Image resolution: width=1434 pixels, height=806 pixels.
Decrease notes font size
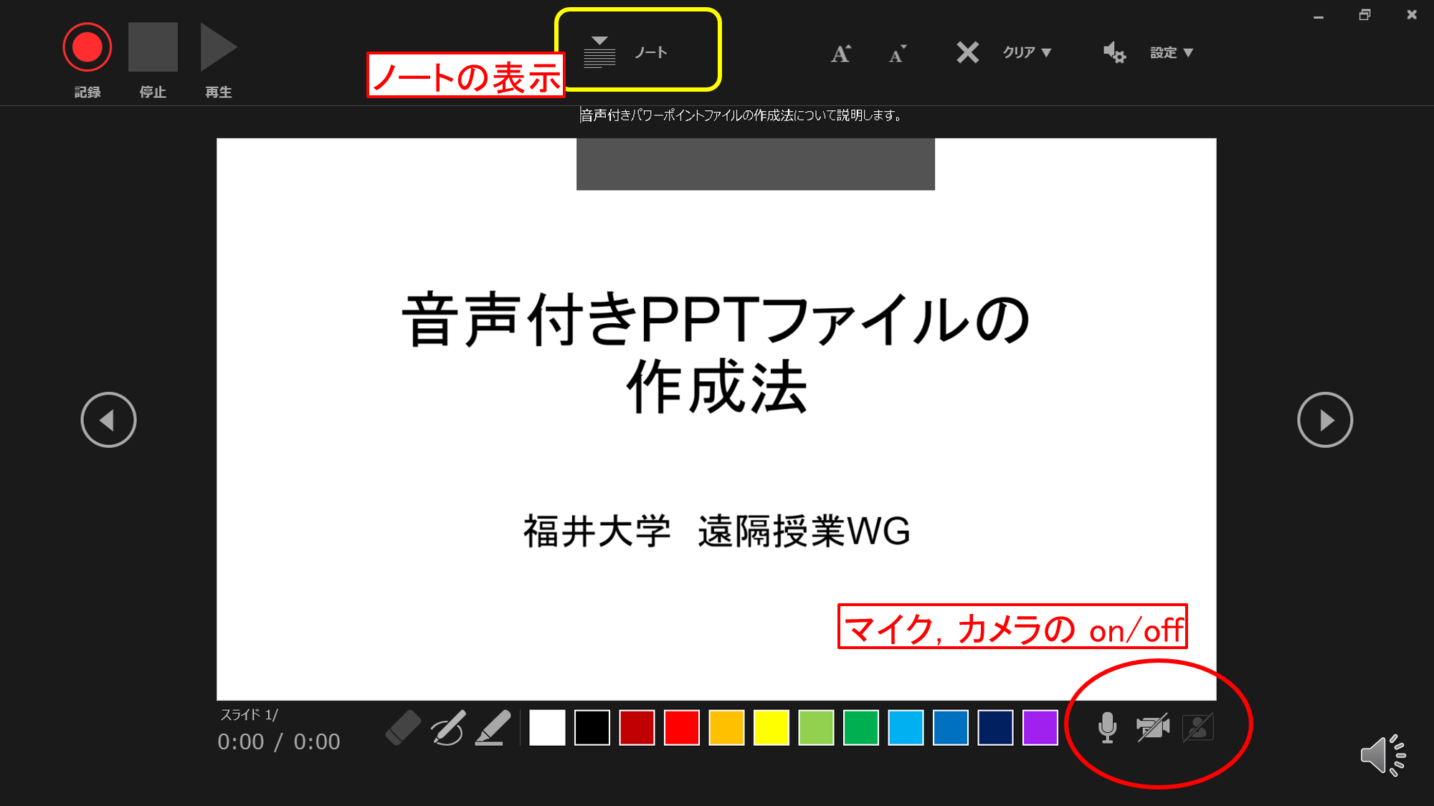pyautogui.click(x=898, y=53)
